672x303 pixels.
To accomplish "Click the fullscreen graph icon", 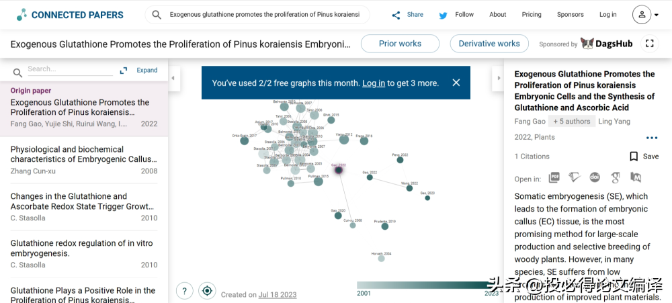I will pos(649,44).
